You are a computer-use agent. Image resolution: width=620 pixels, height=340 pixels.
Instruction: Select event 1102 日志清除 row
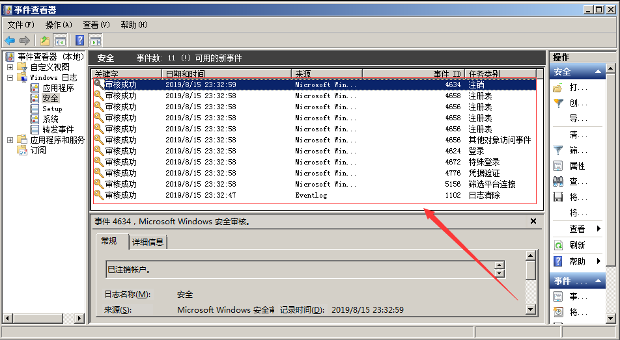point(313,195)
